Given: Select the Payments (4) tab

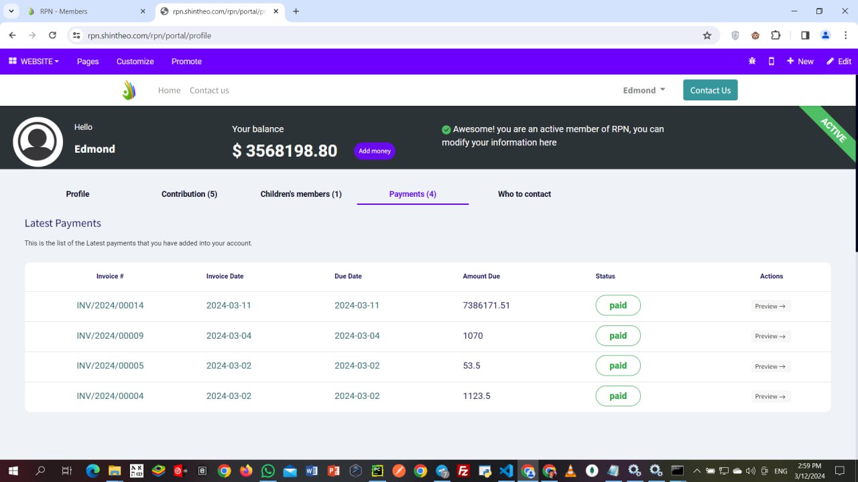Looking at the screenshot, I should tap(413, 194).
